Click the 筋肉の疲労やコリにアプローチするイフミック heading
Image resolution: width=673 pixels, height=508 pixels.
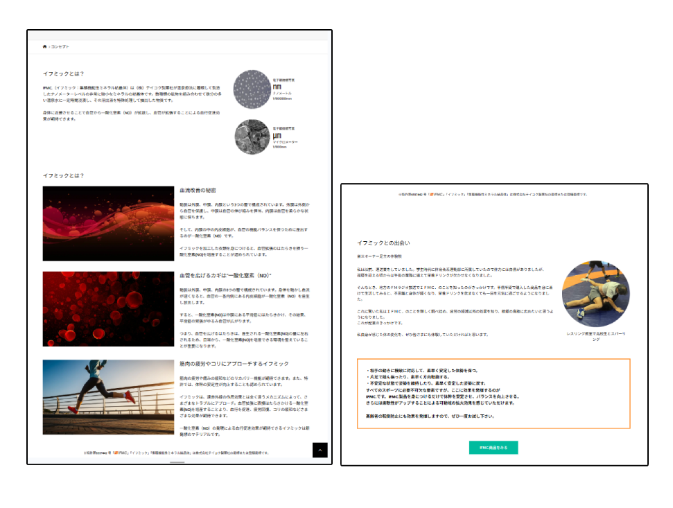point(234,363)
